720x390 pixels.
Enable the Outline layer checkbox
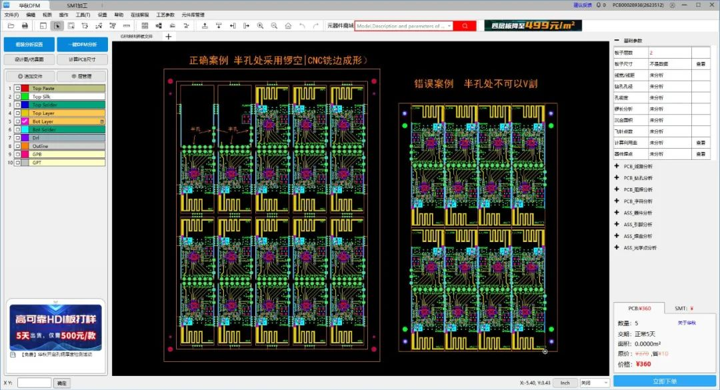click(x=17, y=146)
